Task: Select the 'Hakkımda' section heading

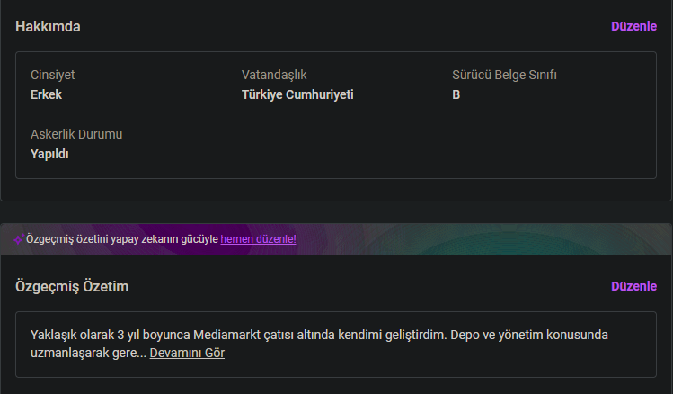Action: coord(48,27)
